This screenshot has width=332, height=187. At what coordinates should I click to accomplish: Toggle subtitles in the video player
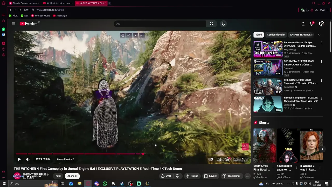click(219, 159)
